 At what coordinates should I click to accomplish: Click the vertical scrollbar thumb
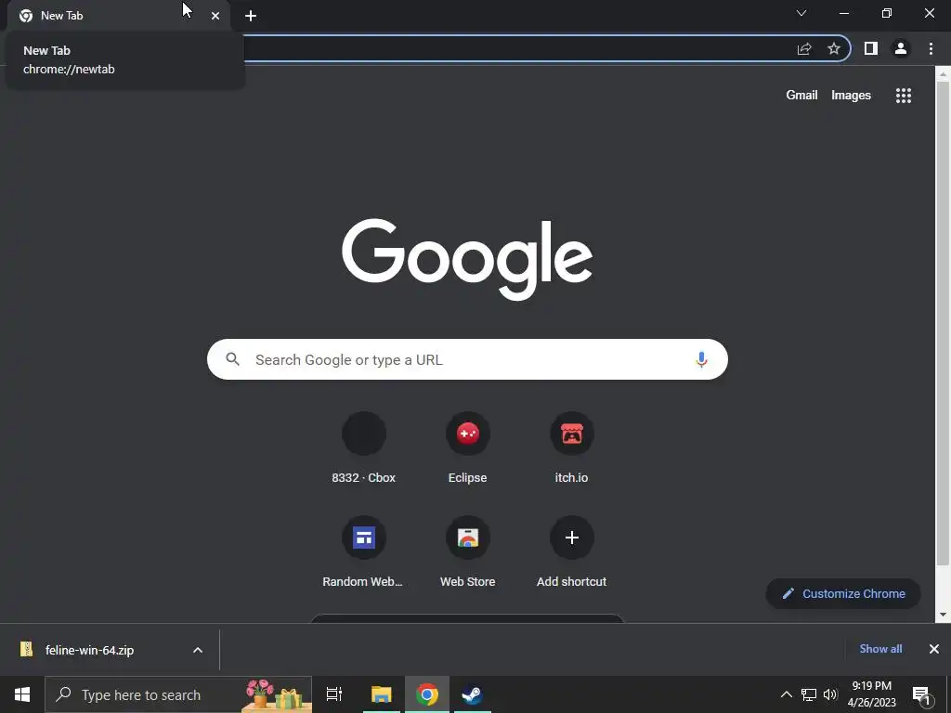[943, 322]
